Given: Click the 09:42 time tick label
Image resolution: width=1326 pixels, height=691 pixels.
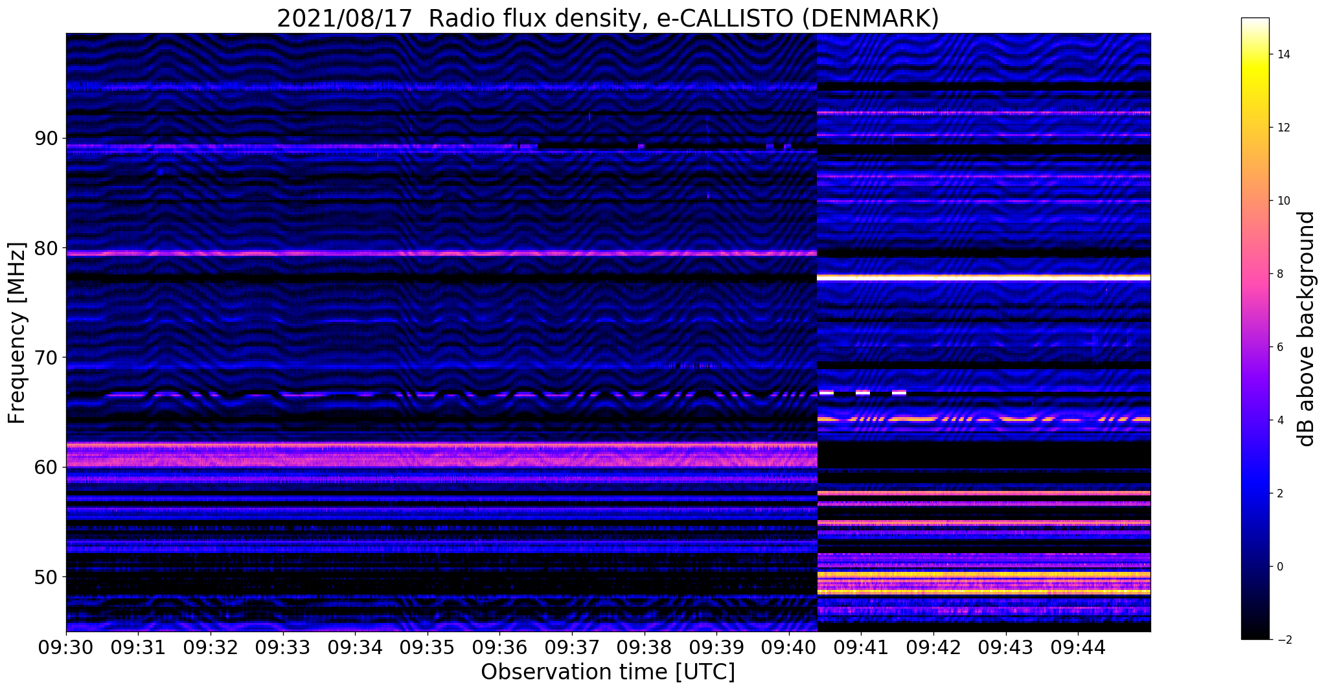Looking at the screenshot, I should pos(933,648).
